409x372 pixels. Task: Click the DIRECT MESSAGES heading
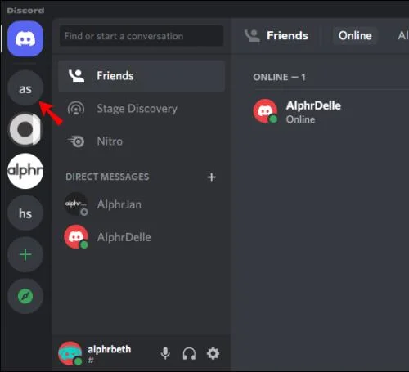[x=107, y=177]
